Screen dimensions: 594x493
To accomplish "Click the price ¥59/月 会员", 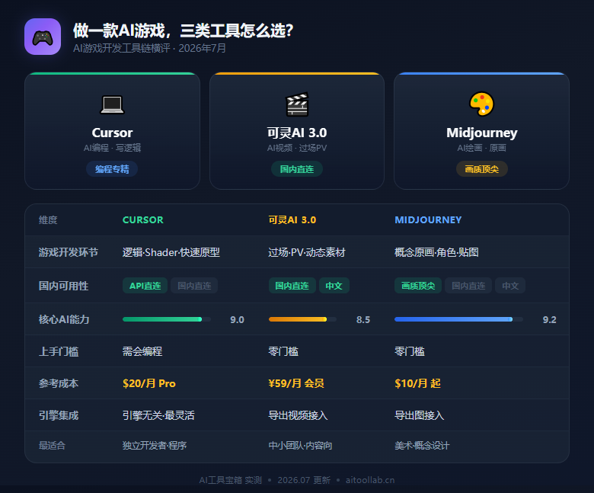I will (296, 383).
